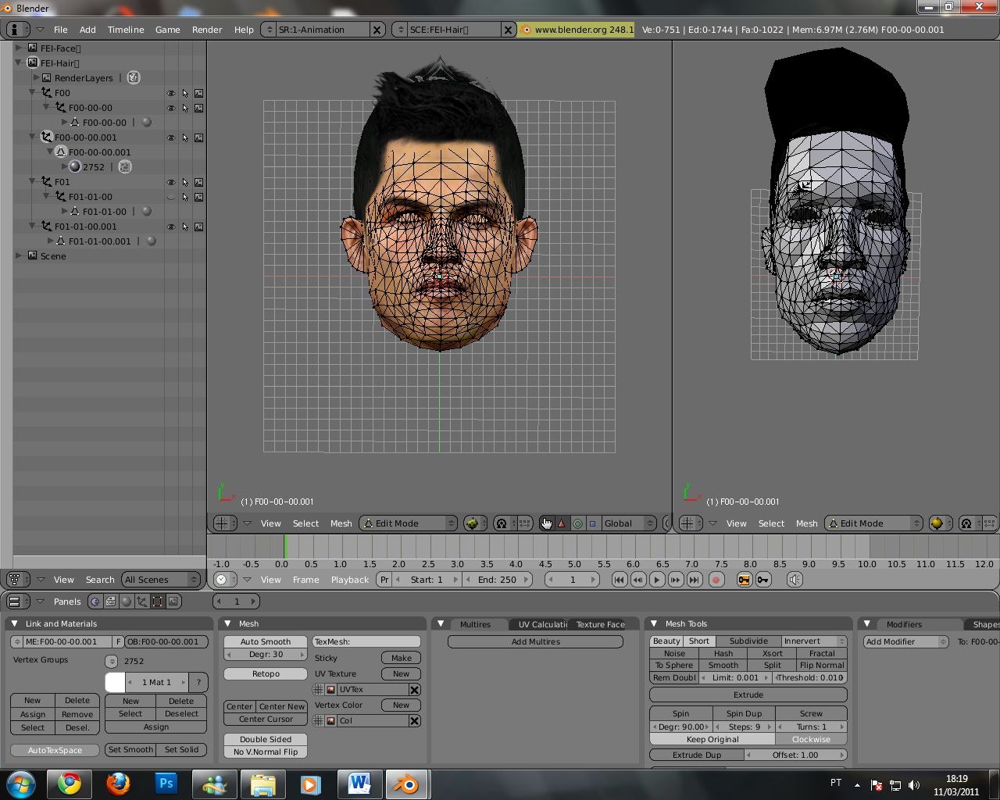Toggle the audio speaker icon in timeline

795,580
